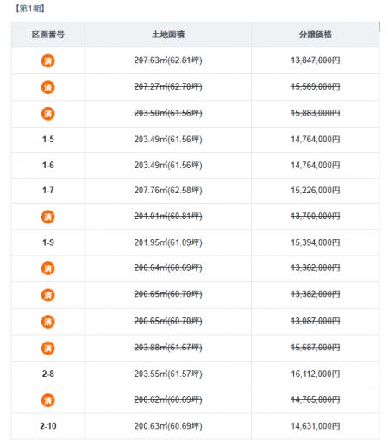The width and height of the screenshot is (388, 440).
Task: Click the price 15,394,000円
Action: pos(316,242)
